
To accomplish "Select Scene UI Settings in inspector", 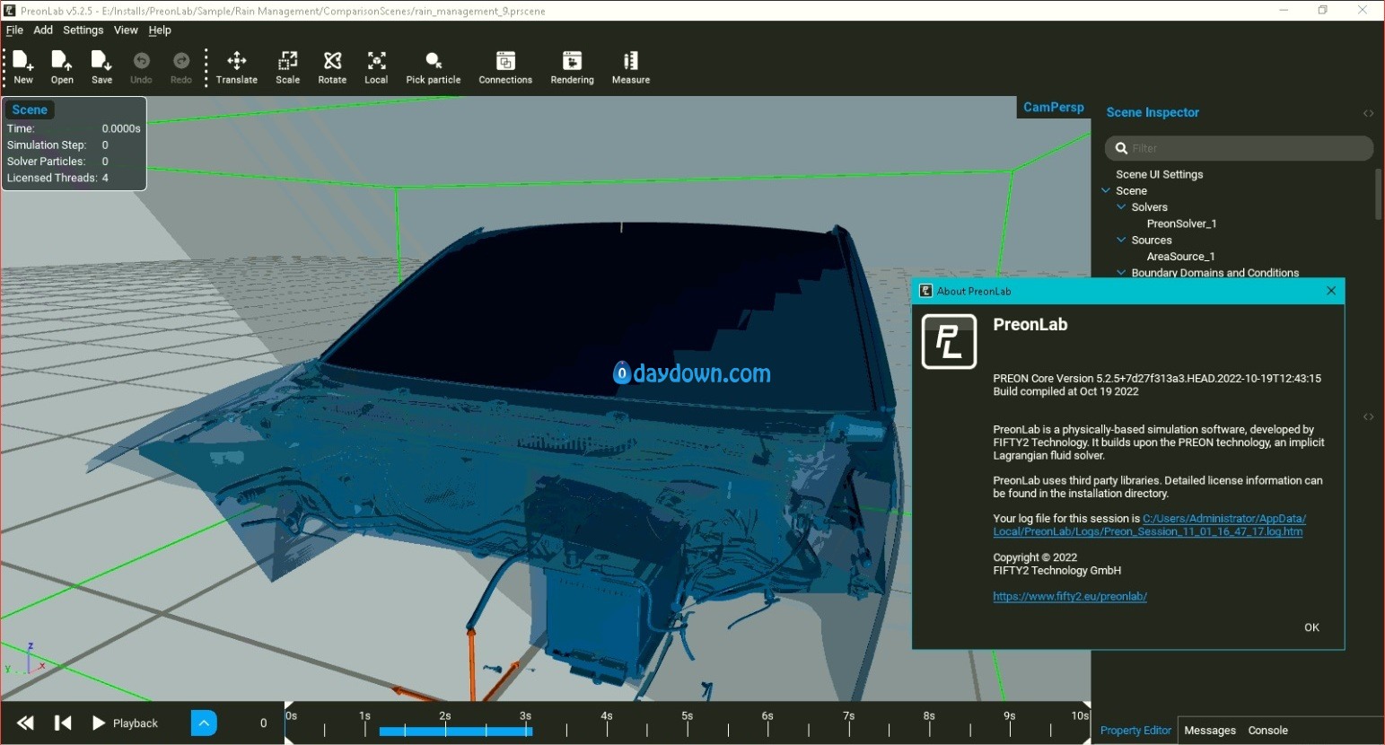I will coord(1159,174).
